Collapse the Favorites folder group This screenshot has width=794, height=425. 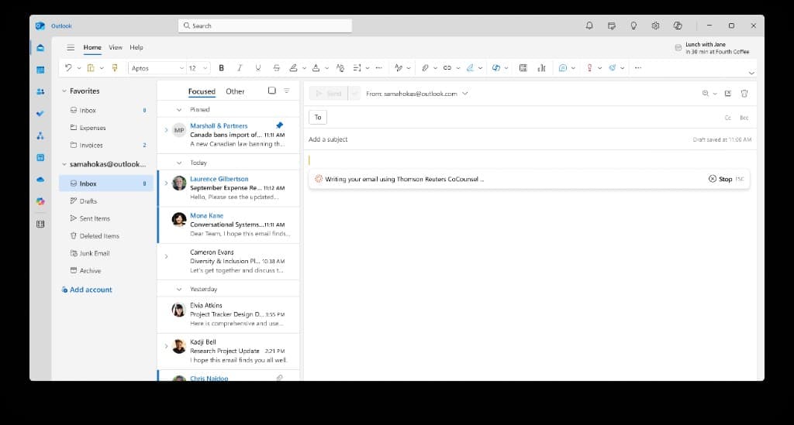(x=64, y=91)
